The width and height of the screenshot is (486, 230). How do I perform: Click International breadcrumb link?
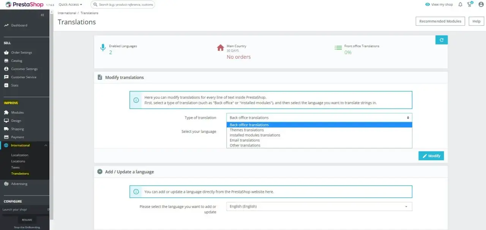67,13
